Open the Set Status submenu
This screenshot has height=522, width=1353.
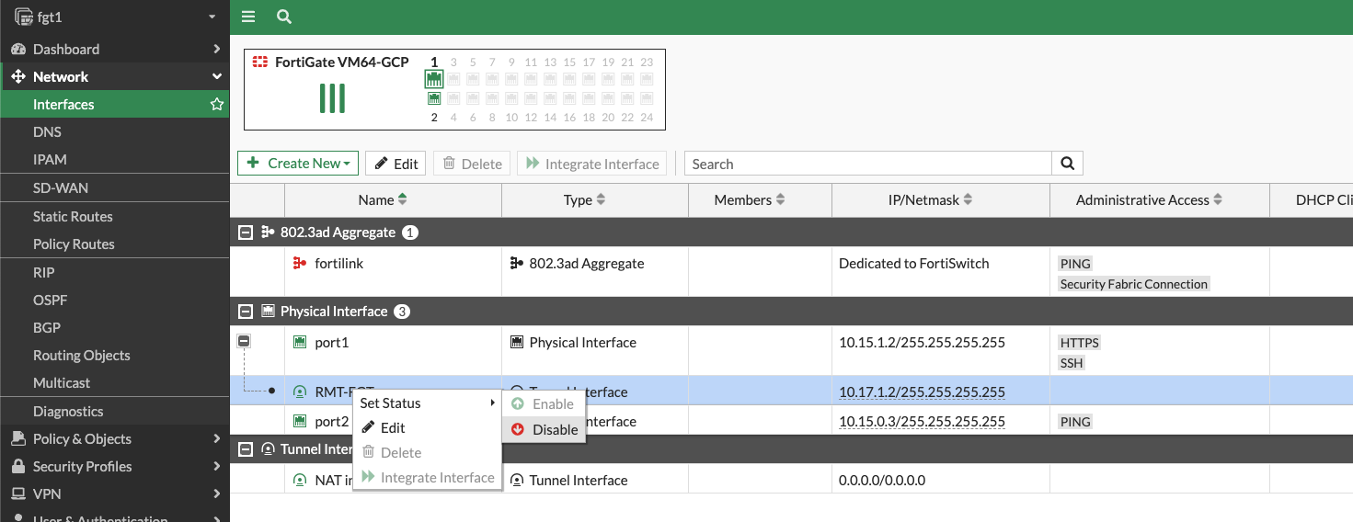tap(427, 403)
